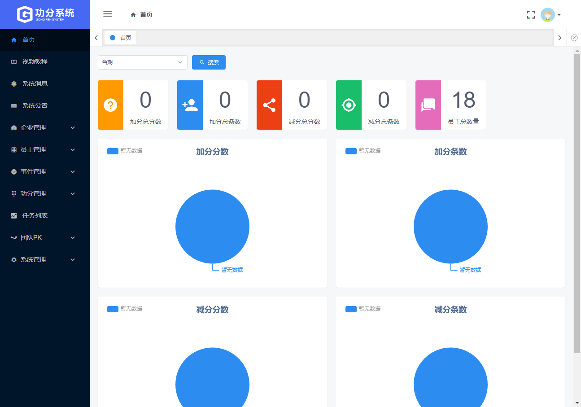This screenshot has width=581, height=407.
Task: Click the 加分总分数 card label
Action: [146, 122]
